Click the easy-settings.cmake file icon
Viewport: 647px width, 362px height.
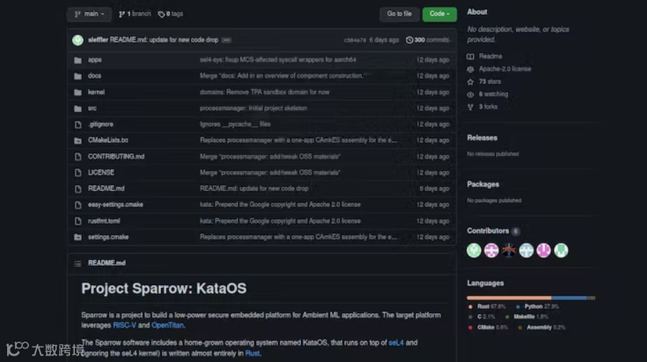click(x=78, y=205)
